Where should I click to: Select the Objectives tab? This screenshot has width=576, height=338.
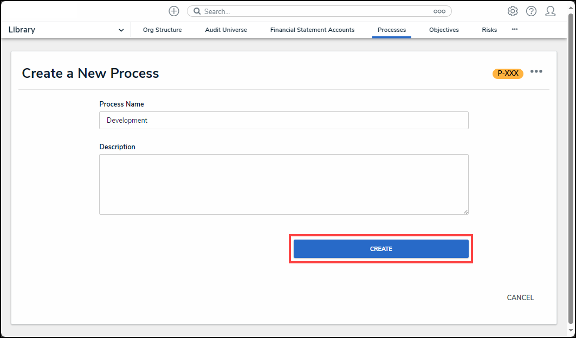coord(444,30)
